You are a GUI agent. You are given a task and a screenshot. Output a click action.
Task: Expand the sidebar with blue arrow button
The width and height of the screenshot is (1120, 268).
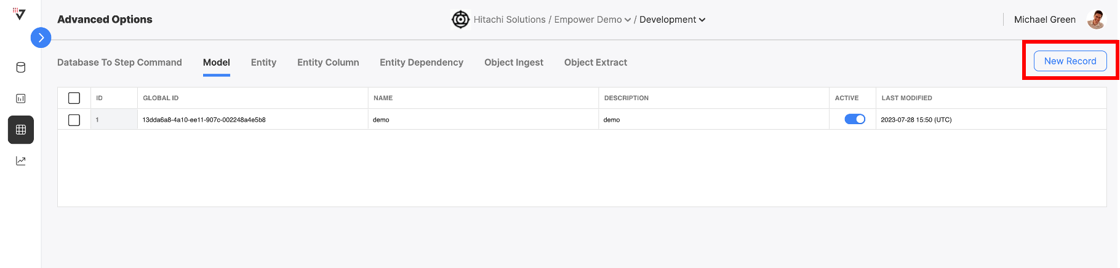pyautogui.click(x=41, y=37)
